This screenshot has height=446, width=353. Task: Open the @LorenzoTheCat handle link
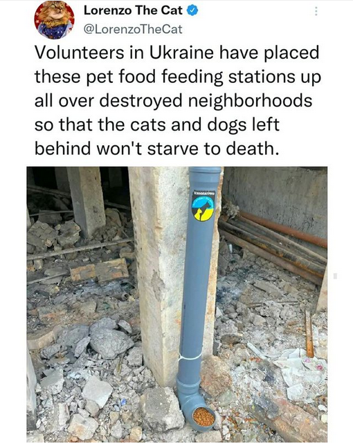point(133,29)
